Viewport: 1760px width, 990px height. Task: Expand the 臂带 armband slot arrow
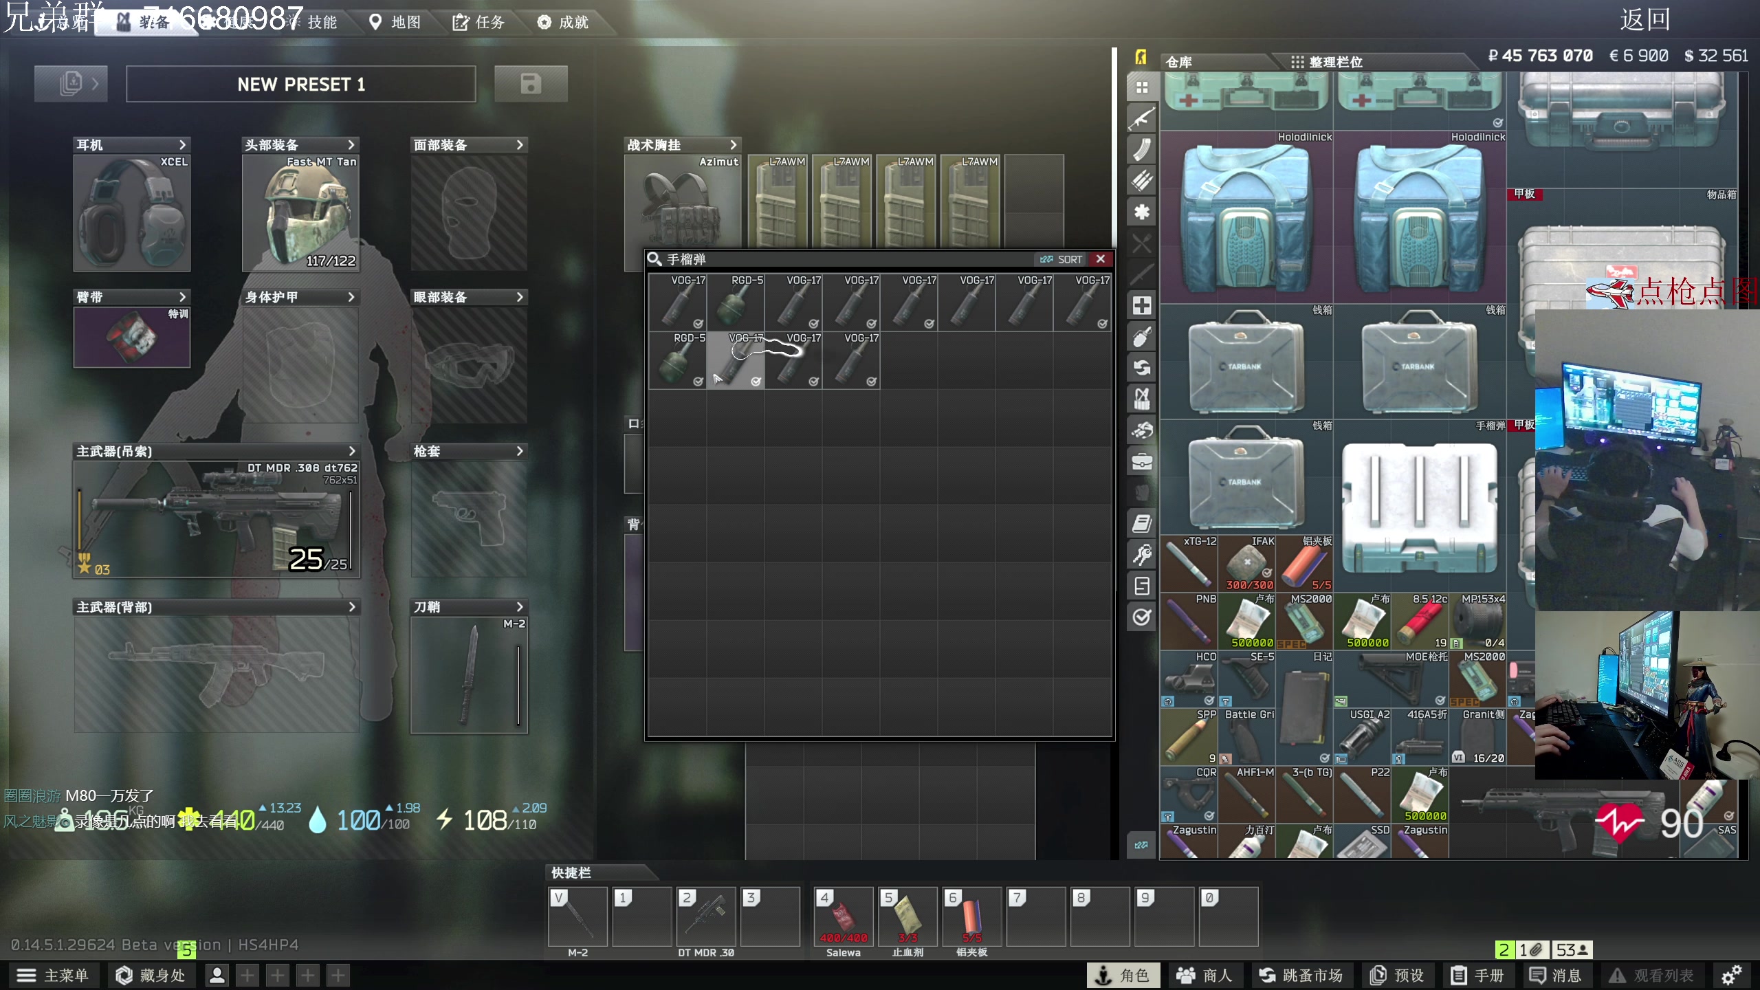pyautogui.click(x=182, y=297)
